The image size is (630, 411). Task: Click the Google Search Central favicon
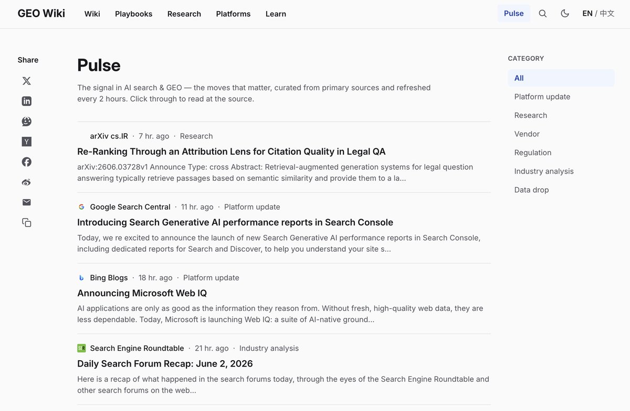click(x=81, y=207)
